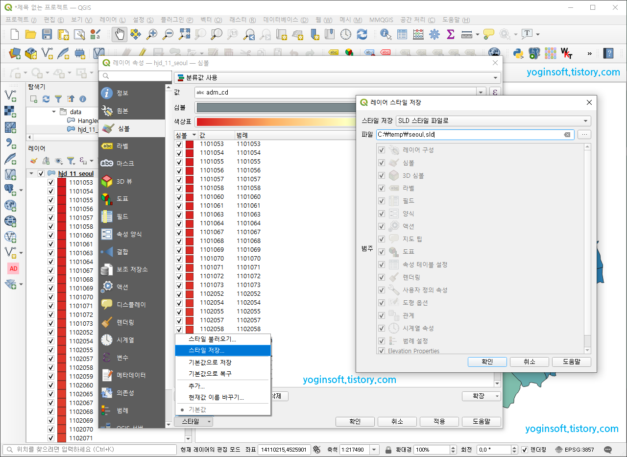The height and width of the screenshot is (457, 627).
Task: Open the 스타일 dropdown button
Action: pos(193,421)
